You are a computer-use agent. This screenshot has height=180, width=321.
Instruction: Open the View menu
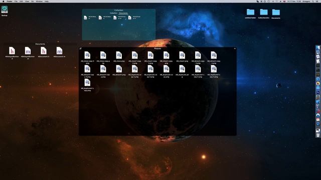pos(27,1)
